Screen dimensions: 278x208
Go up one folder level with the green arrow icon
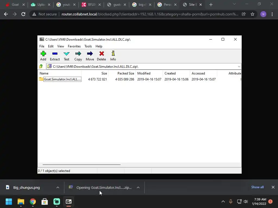point(41,66)
